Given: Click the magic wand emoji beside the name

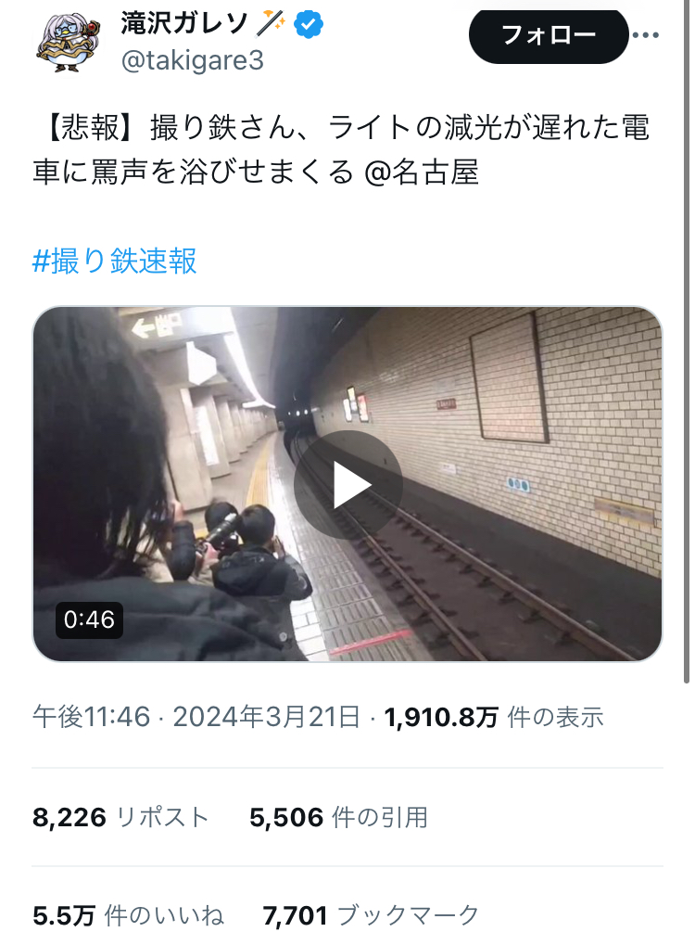Looking at the screenshot, I should pyautogui.click(x=271, y=24).
